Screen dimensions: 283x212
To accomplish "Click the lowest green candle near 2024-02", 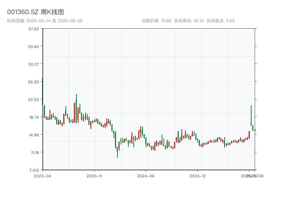I will pos(117,152).
